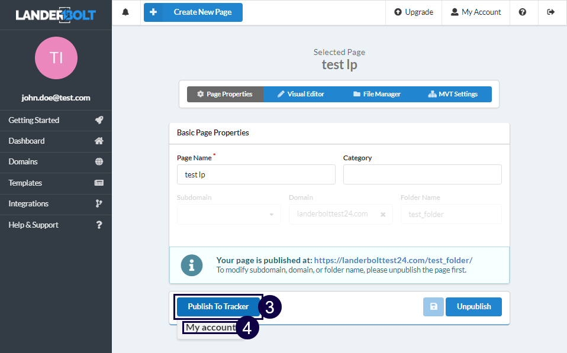Clear domain with the x icon

pyautogui.click(x=382, y=214)
